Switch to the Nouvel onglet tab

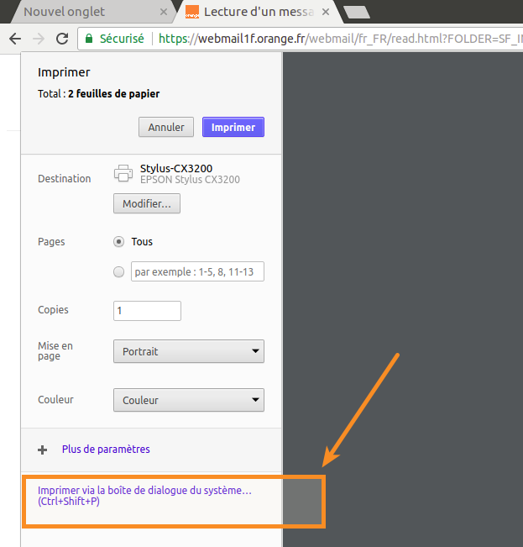84,12
